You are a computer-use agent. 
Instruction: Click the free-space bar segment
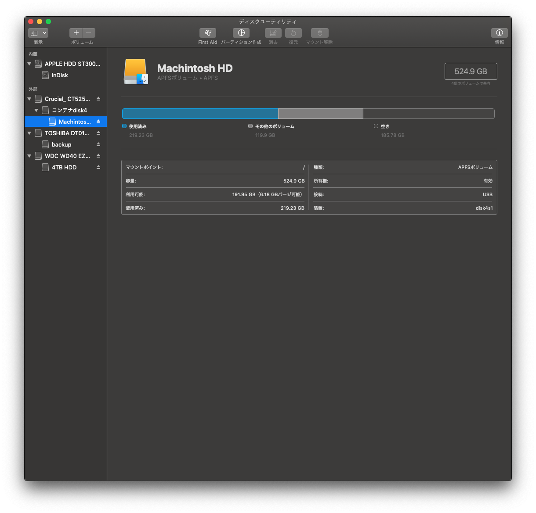(429, 114)
